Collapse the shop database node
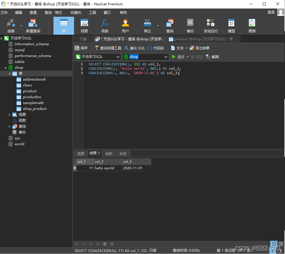The image size is (285, 254). point(5,68)
